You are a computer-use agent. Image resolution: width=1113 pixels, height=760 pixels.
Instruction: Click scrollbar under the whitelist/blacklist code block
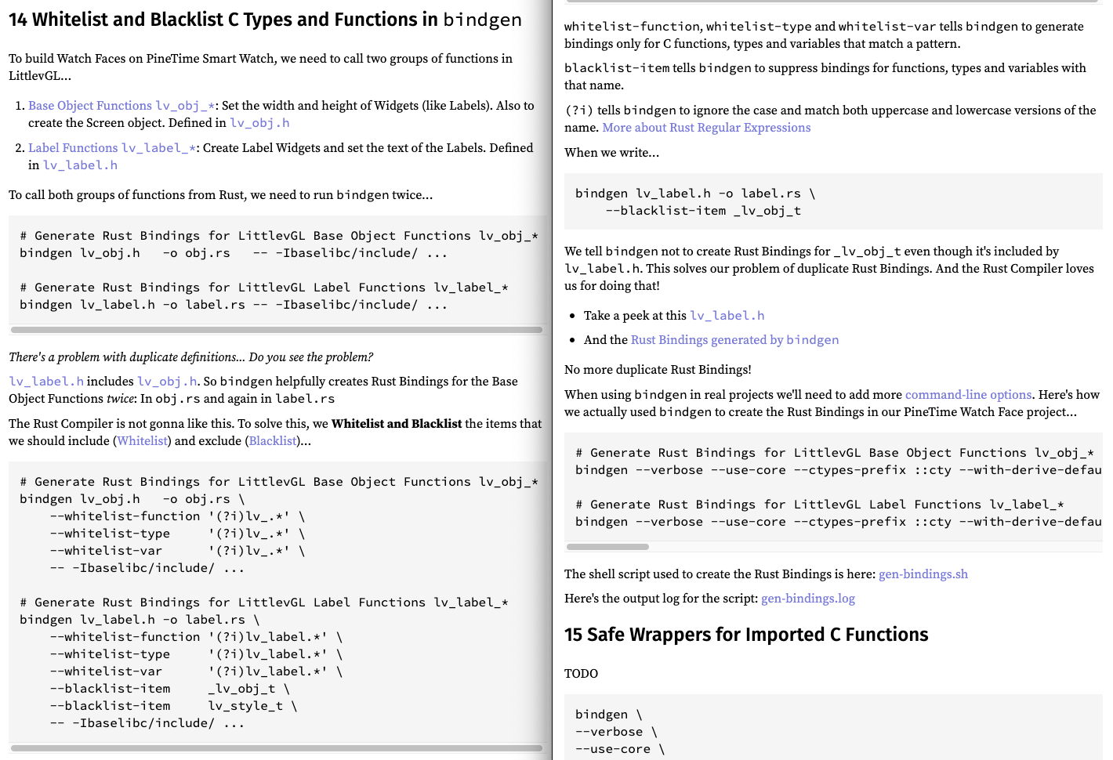click(277, 748)
